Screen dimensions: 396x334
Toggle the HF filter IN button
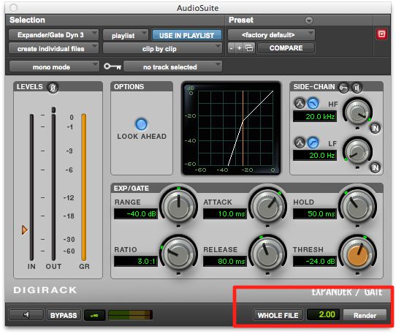[375, 129]
